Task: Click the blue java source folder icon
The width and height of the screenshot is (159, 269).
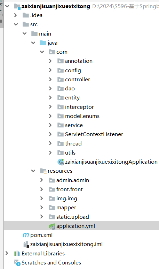Action: [x=43, y=43]
